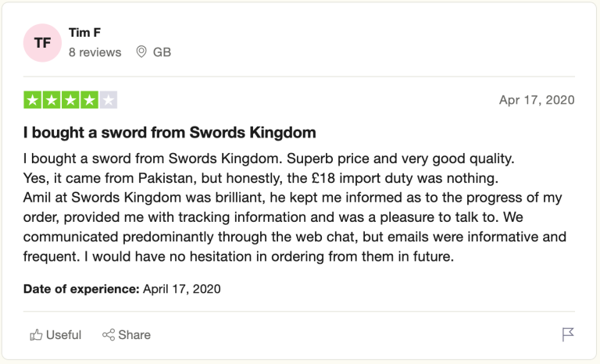Click the third green rating star

(x=70, y=100)
